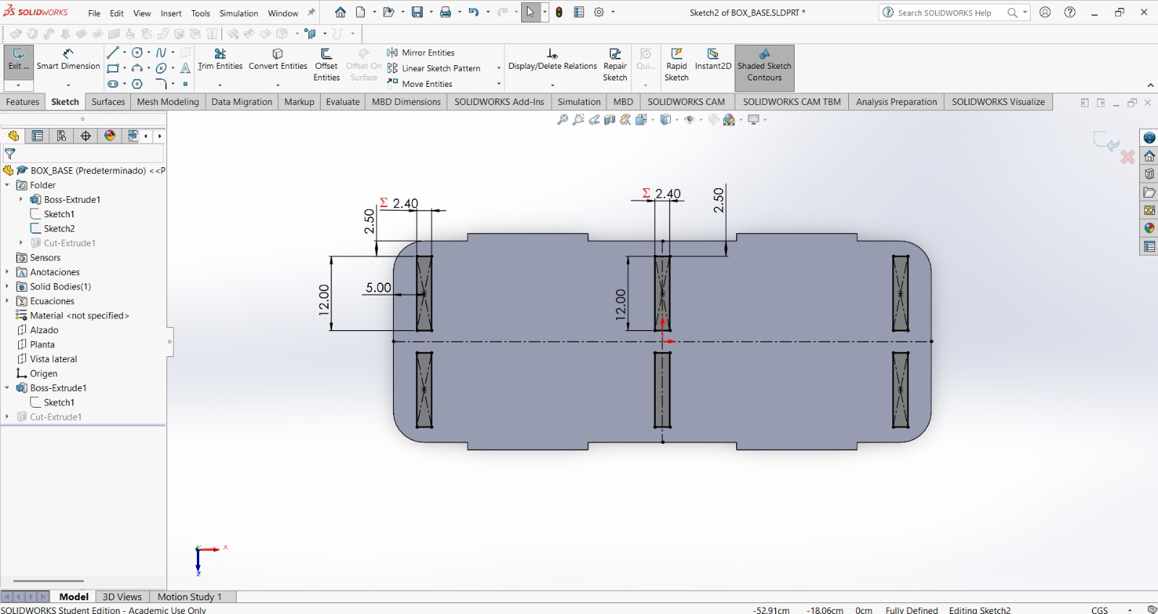Choose the Offset Entities tool

tap(326, 64)
